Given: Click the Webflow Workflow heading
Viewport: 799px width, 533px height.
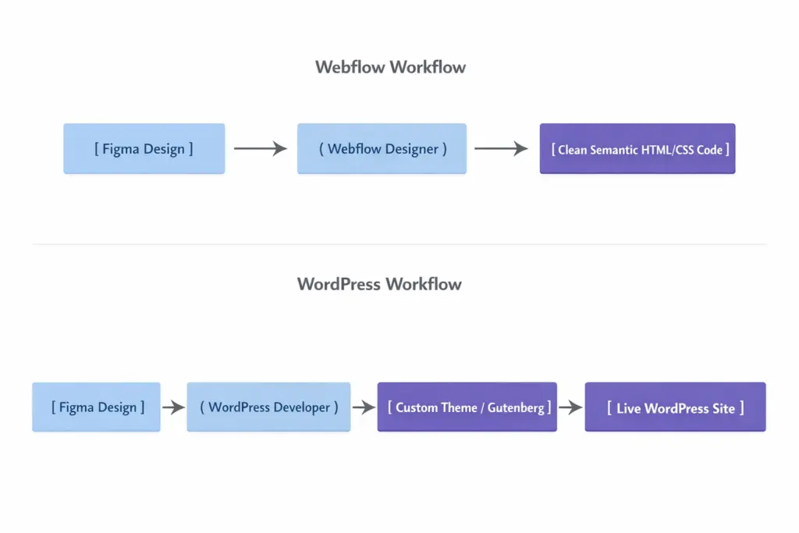Looking at the screenshot, I should pyautogui.click(x=390, y=67).
